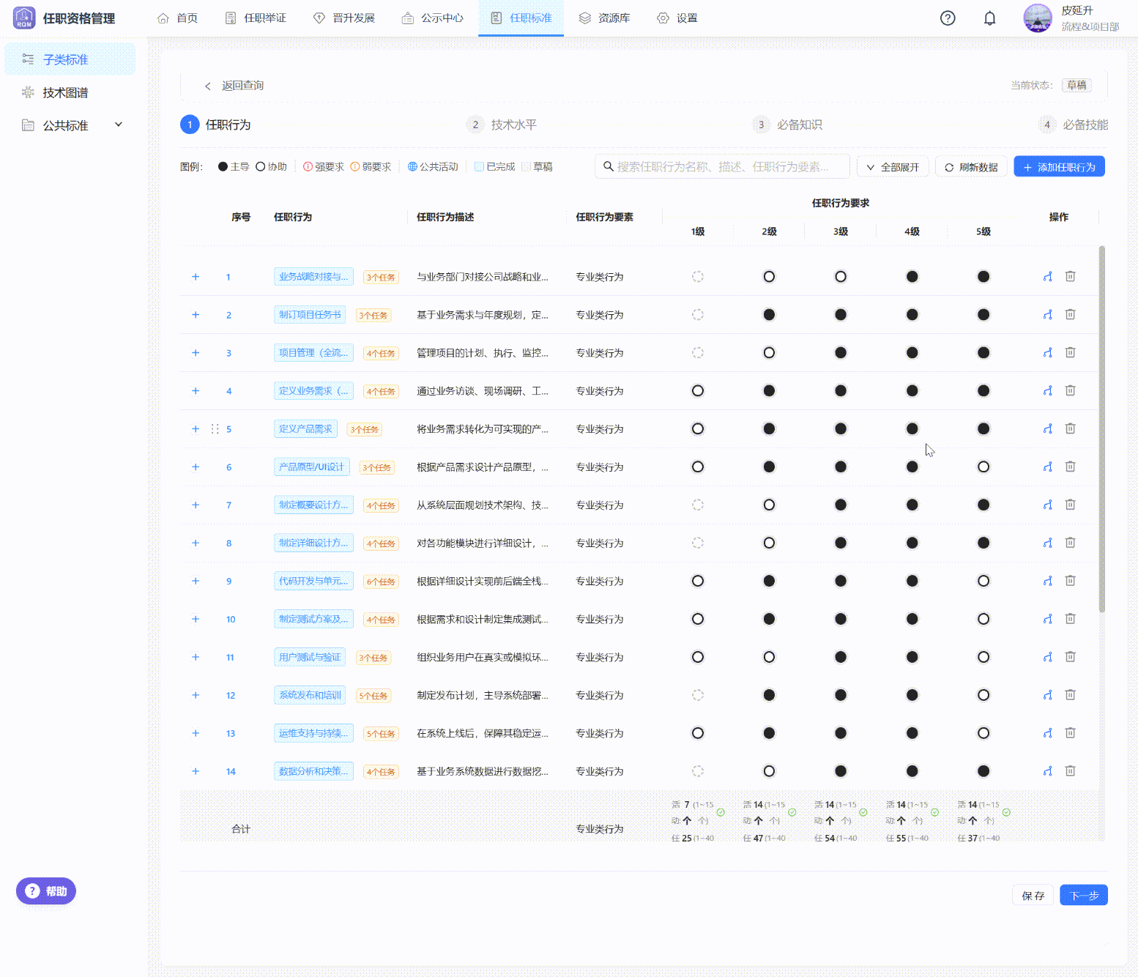Image resolution: width=1138 pixels, height=977 pixels.
Task: Click the edit level icon for row 9
Action: (1047, 581)
